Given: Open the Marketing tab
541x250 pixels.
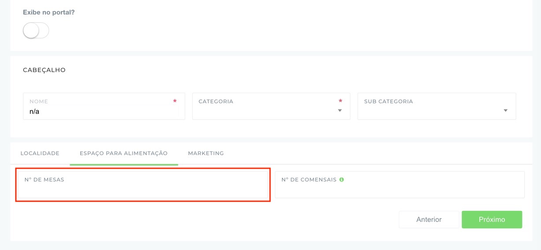Looking at the screenshot, I should coord(206,153).
